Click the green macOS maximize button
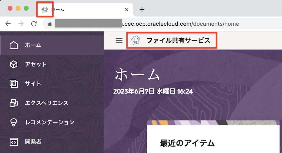The width and height of the screenshot is (282, 153). click(x=26, y=8)
